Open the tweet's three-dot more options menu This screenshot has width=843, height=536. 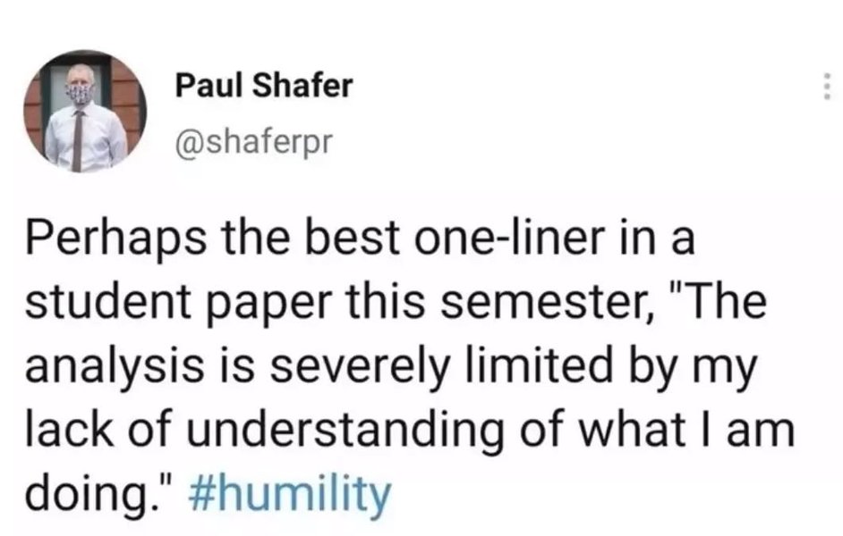click(826, 88)
